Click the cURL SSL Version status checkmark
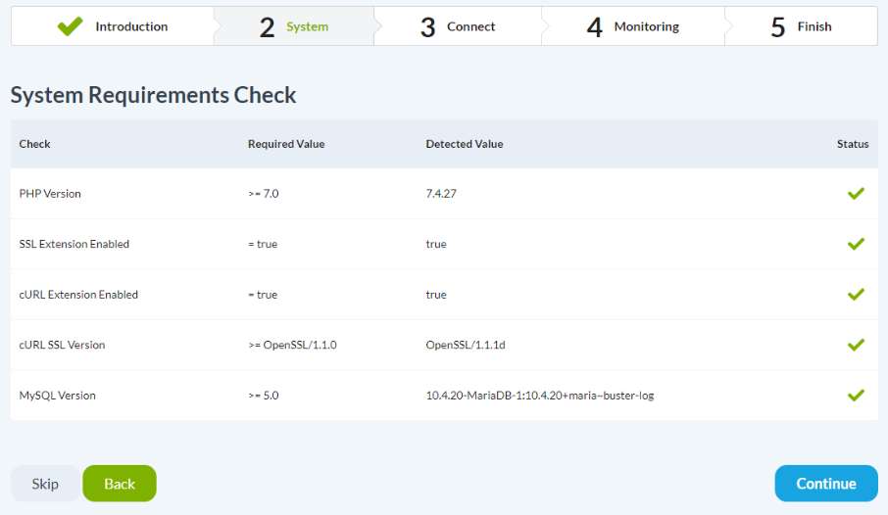 click(x=856, y=345)
